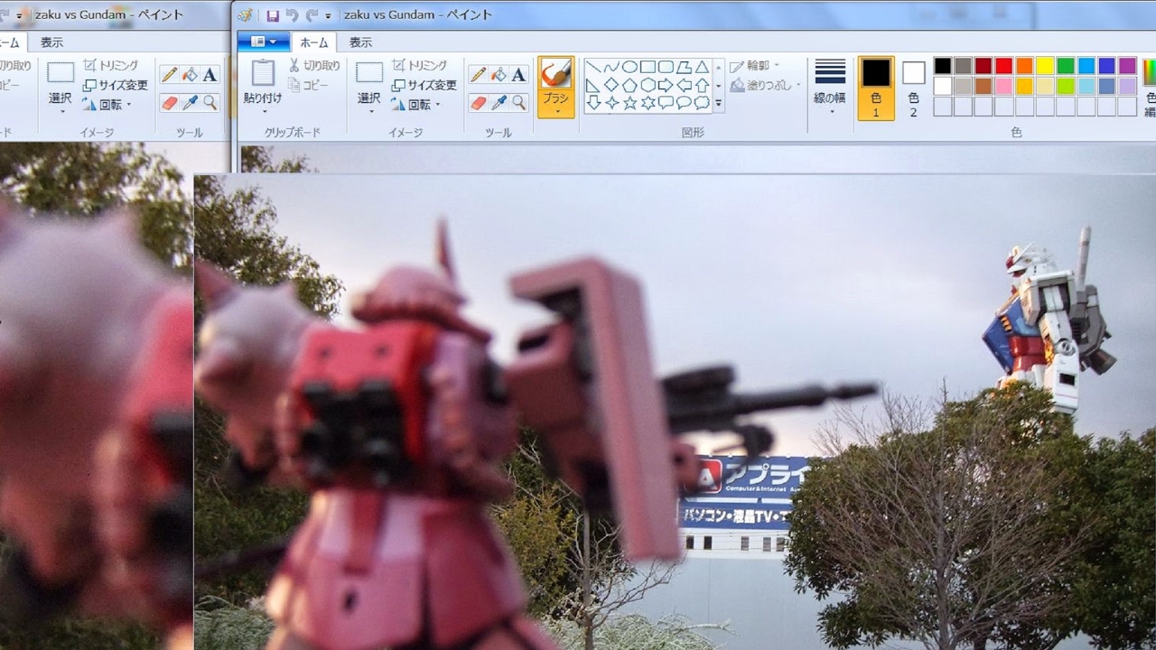Pick the right arrow shape
Image resolution: width=1156 pixels, height=650 pixels.
[666, 85]
